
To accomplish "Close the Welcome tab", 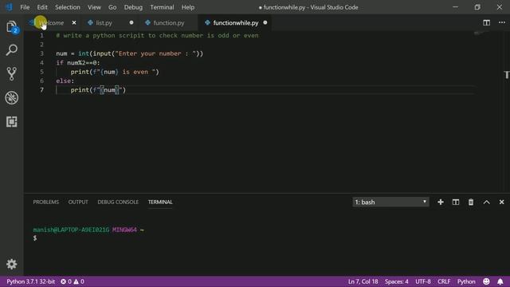I will 74,23.
